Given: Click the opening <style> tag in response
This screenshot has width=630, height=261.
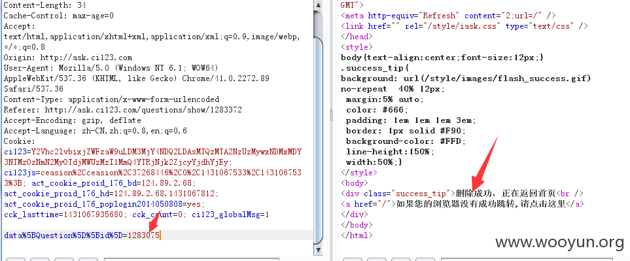Looking at the screenshot, I should click(x=357, y=47).
